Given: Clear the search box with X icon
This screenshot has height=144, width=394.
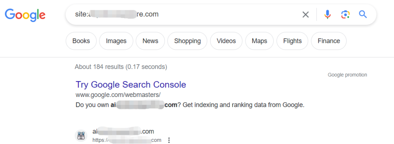Looking at the screenshot, I should [305, 15].
